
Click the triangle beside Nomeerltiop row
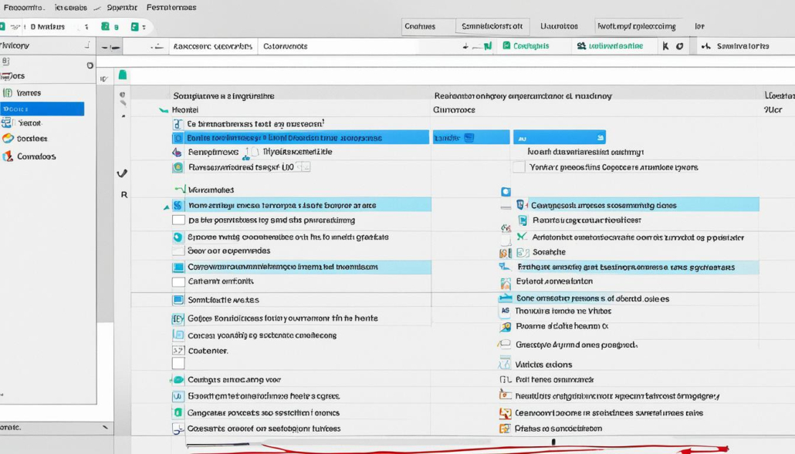(166, 207)
